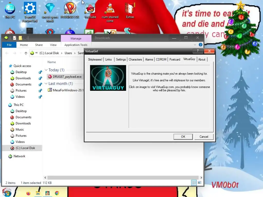Select Desktop under Quick access
Viewport: 263px width, 197px height.
tap(21, 72)
